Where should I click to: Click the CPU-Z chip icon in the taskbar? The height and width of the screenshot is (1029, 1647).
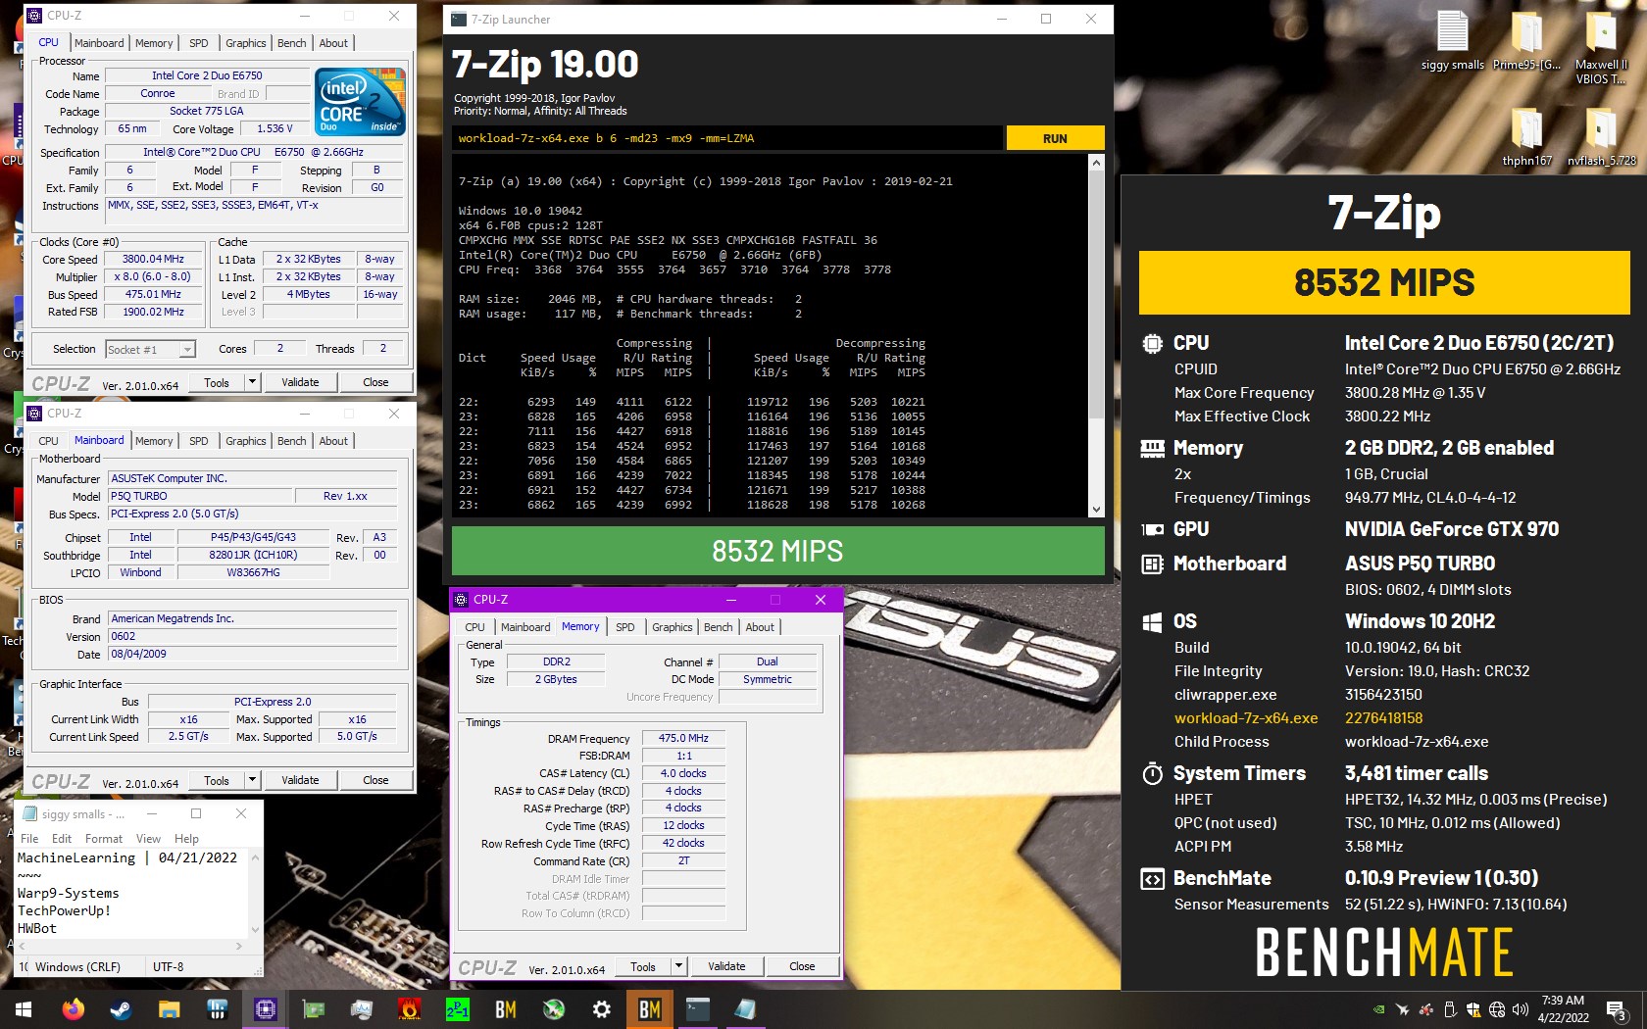tap(266, 1009)
